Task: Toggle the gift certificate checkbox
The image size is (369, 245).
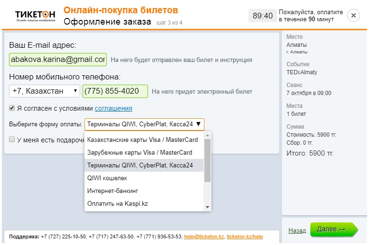Action: (x=12, y=139)
